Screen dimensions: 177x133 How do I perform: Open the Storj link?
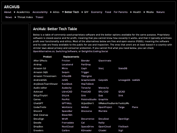pyautogui.click(x=101, y=68)
